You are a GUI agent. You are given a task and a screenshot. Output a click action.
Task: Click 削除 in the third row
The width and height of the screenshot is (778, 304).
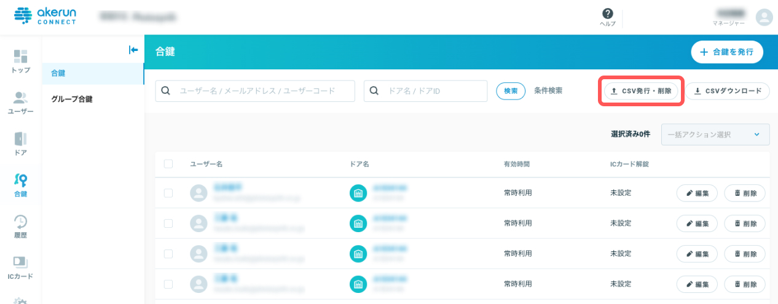click(x=745, y=254)
